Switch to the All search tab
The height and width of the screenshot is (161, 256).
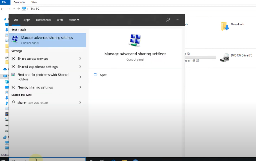16,20
